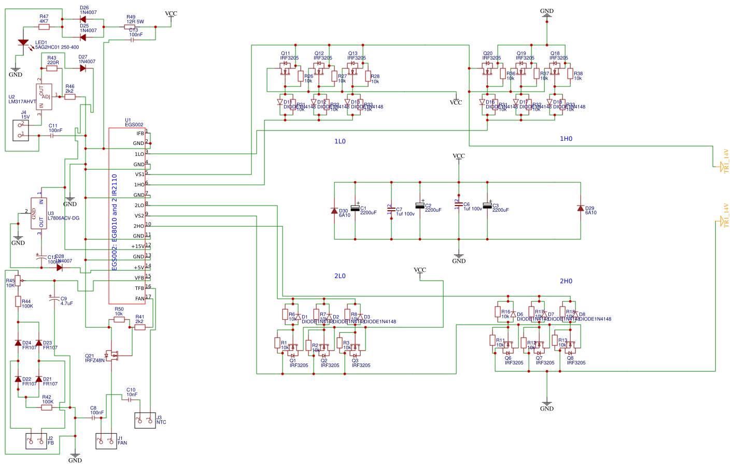Select the R45 10K potentiometer
This screenshot has width=735, height=469.
tap(18, 281)
